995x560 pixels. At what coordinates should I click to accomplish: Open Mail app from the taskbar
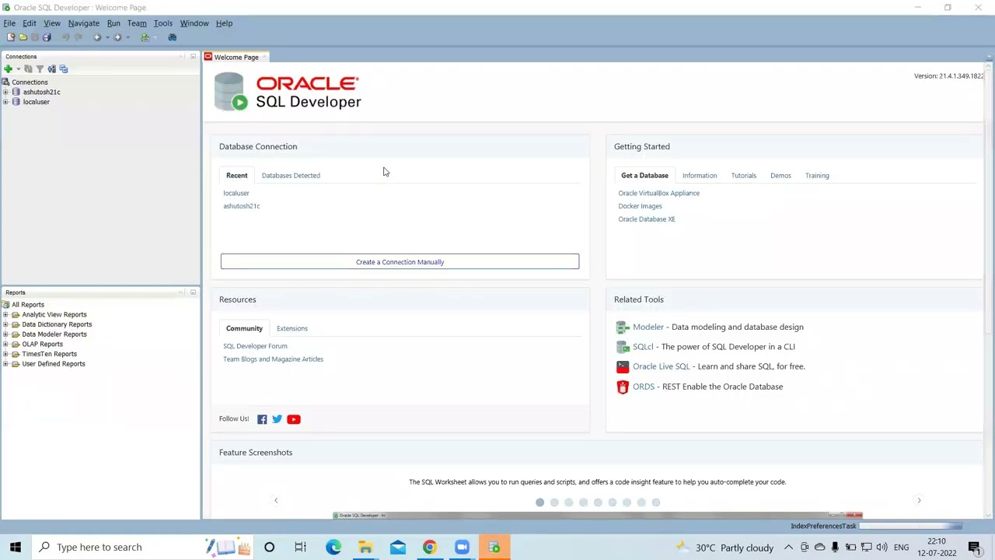pos(397,547)
